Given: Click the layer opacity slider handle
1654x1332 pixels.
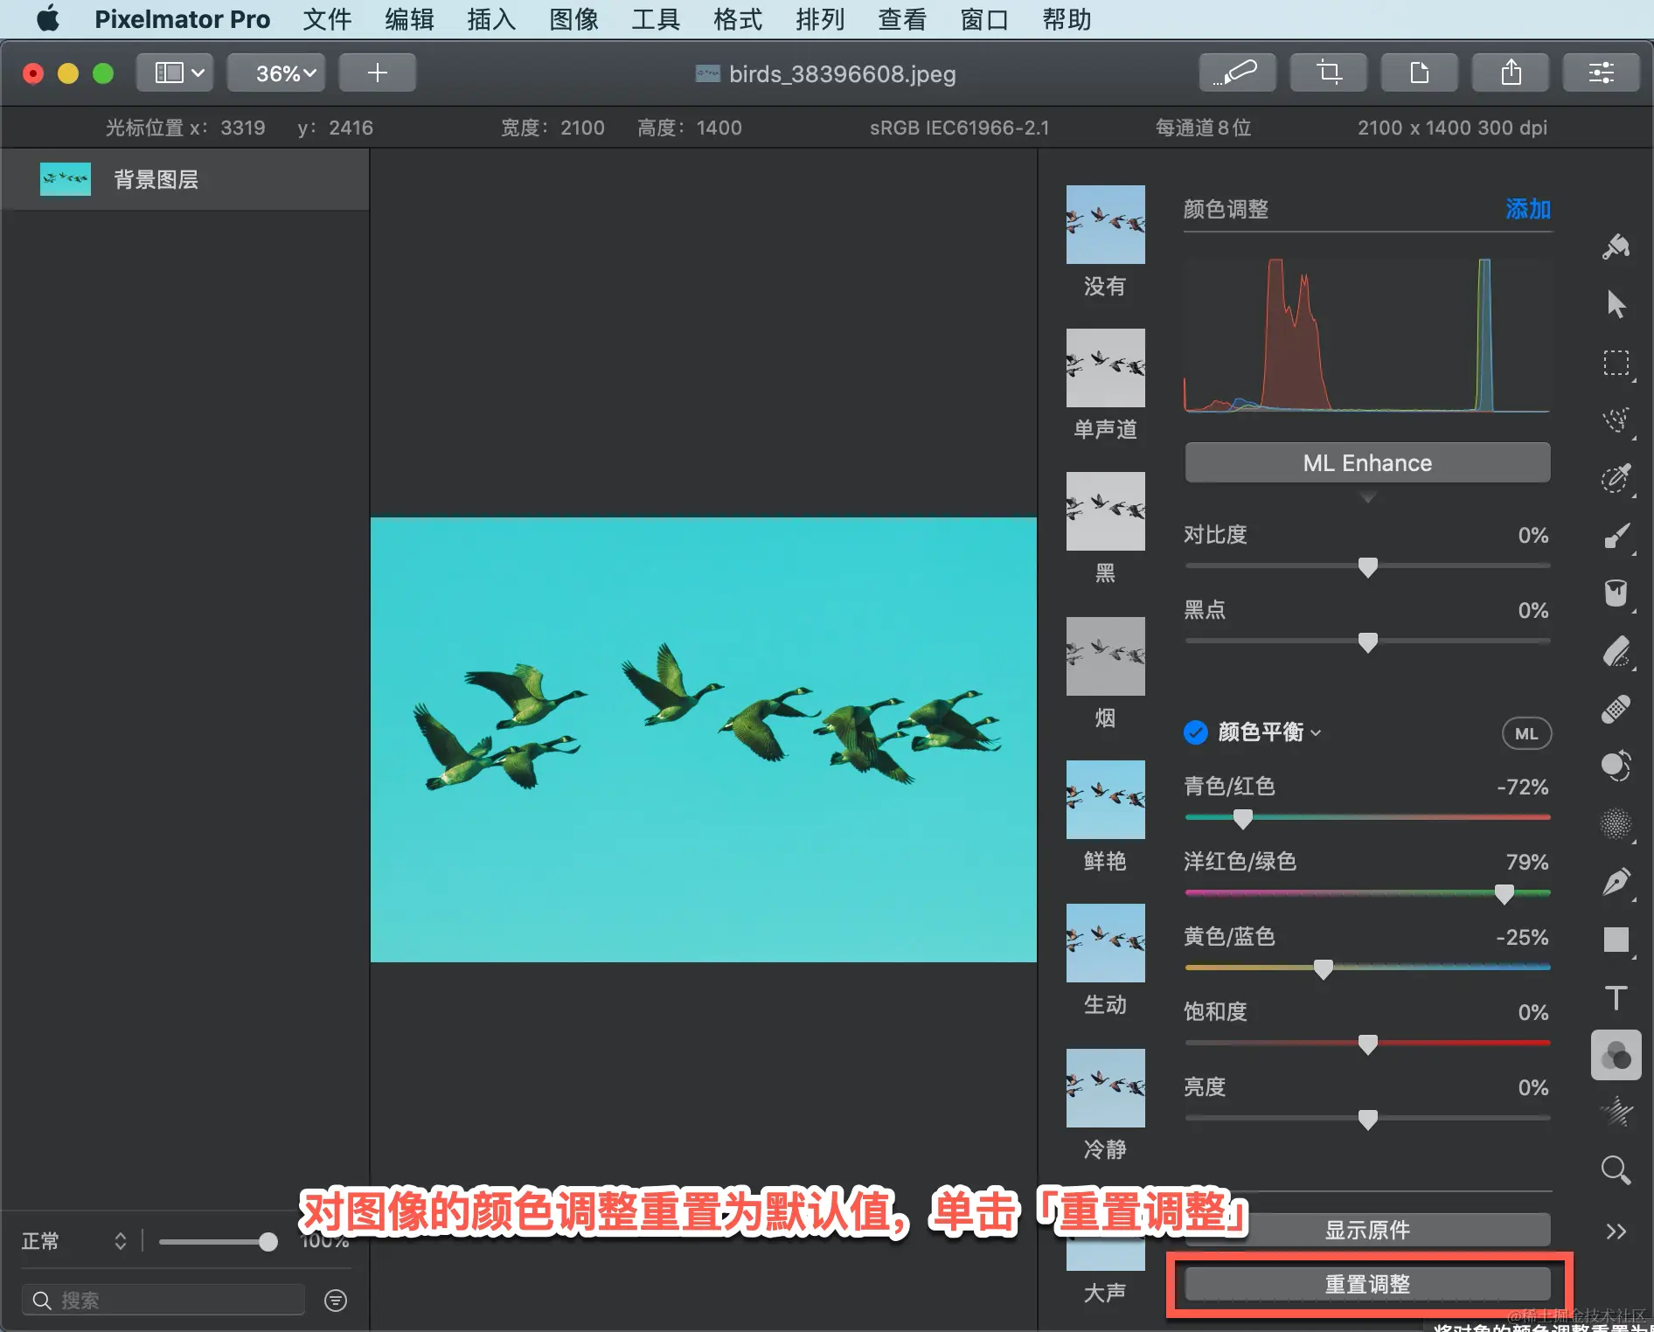Looking at the screenshot, I should (x=268, y=1242).
